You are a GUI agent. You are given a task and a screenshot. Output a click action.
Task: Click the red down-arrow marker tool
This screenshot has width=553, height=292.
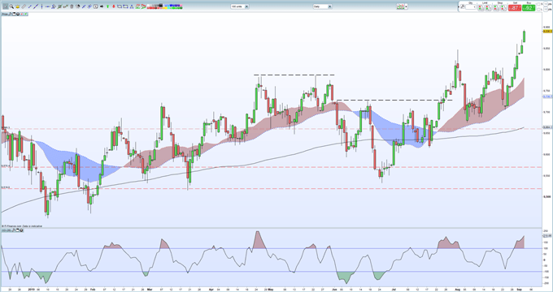114,6
